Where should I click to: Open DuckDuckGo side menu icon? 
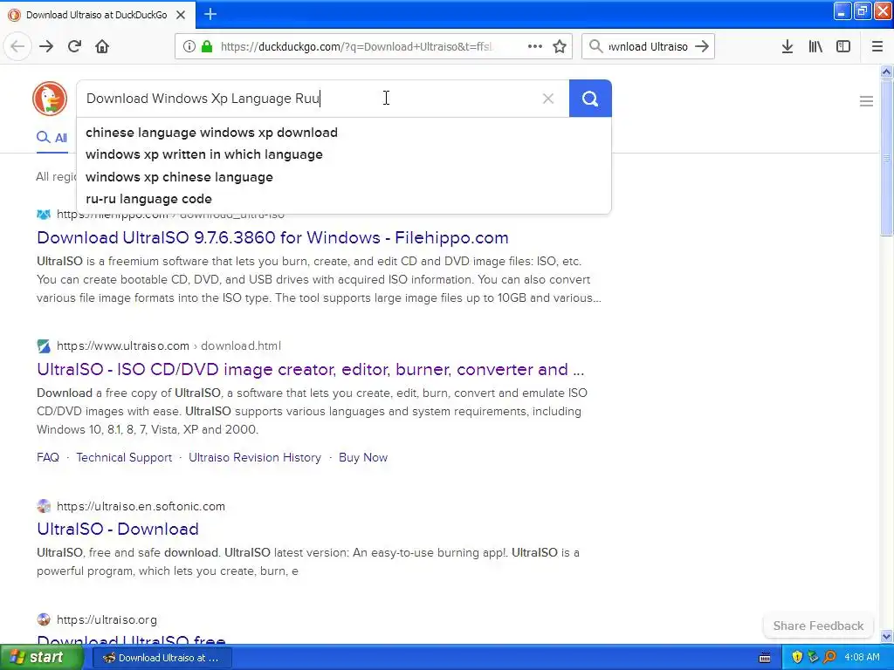click(x=866, y=101)
